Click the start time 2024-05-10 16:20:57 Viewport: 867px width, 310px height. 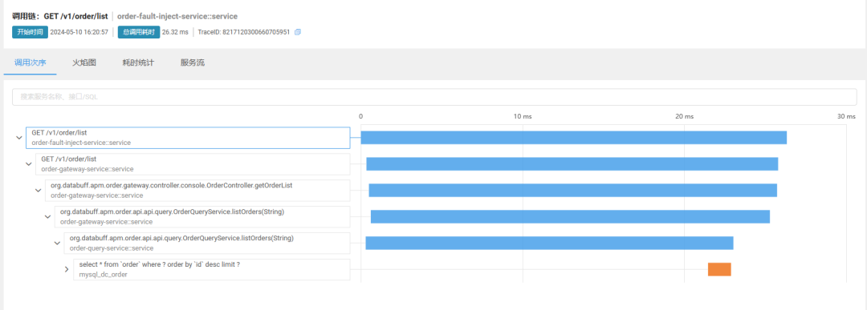click(x=79, y=32)
